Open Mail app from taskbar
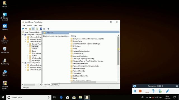Image resolution: width=179 pixels, height=100 pixels. tap(68, 97)
